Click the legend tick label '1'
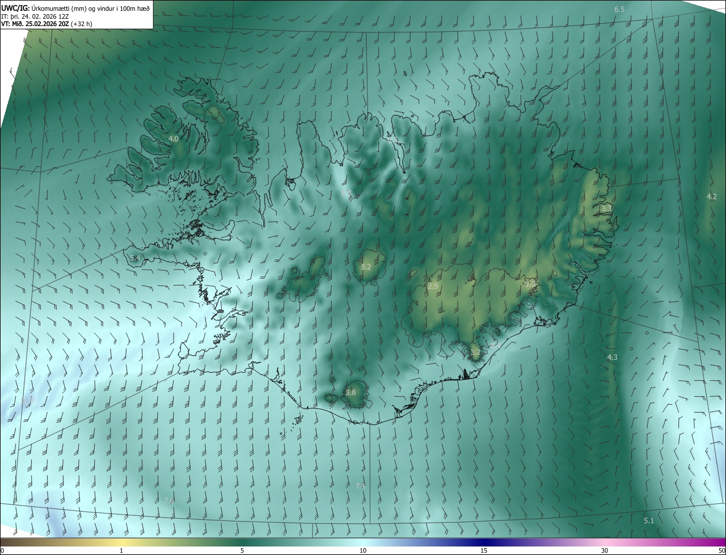This screenshot has width=726, height=555. click(121, 551)
